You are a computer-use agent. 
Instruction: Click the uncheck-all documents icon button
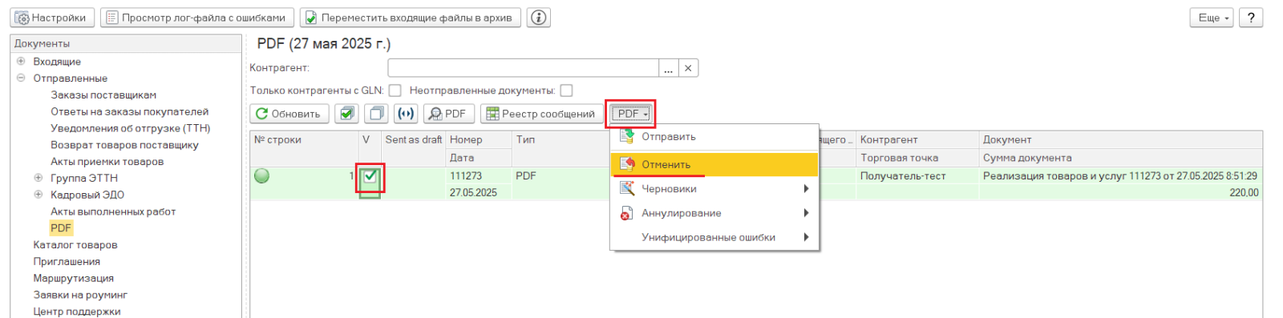click(376, 114)
